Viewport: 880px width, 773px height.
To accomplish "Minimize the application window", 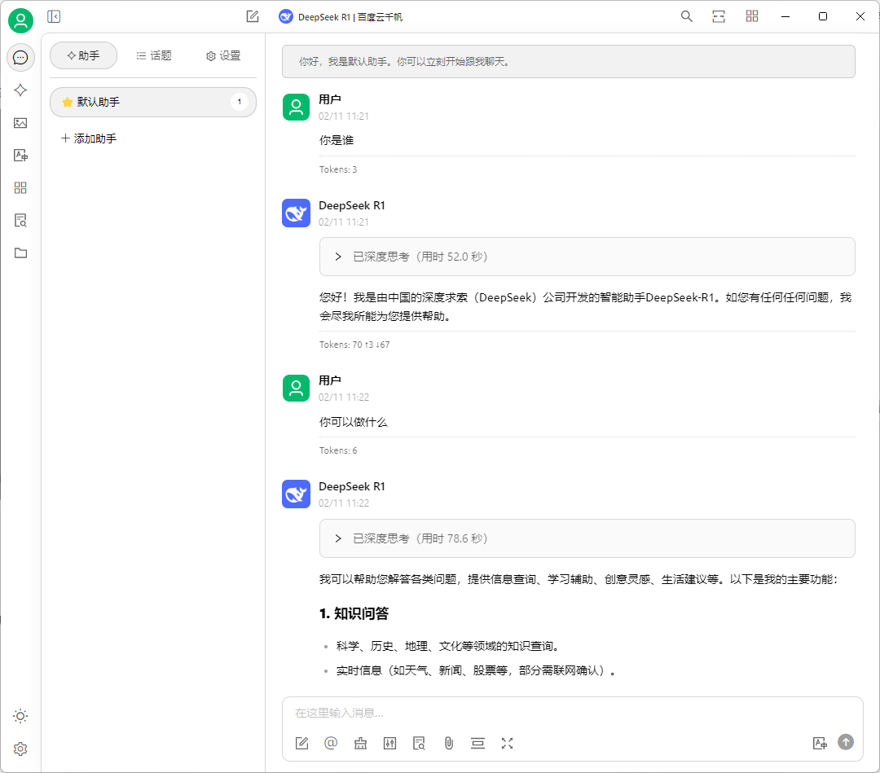I will click(785, 16).
